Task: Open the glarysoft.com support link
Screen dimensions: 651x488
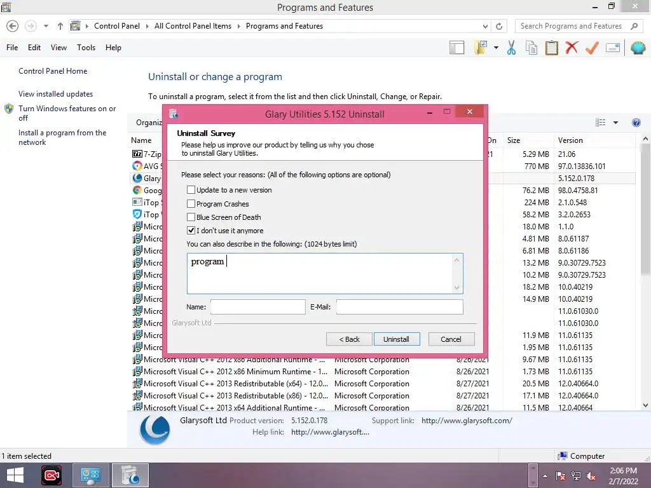Action: click(x=467, y=421)
